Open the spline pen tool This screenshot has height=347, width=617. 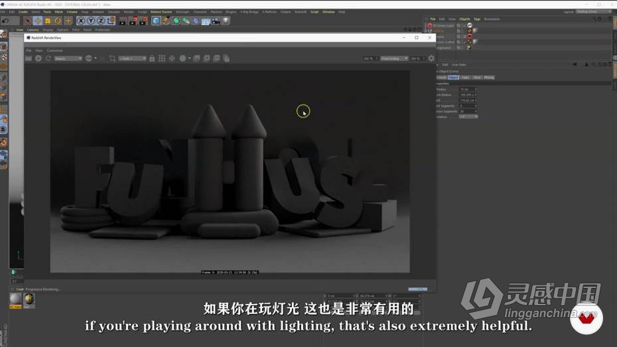point(166,21)
